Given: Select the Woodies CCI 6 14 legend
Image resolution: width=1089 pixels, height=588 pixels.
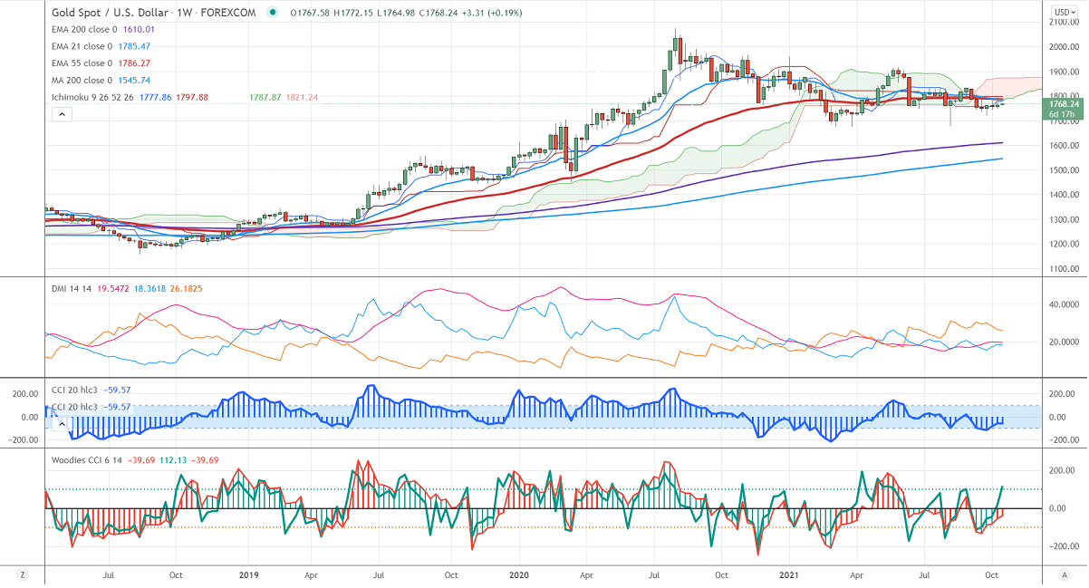Looking at the screenshot, I should [88, 459].
